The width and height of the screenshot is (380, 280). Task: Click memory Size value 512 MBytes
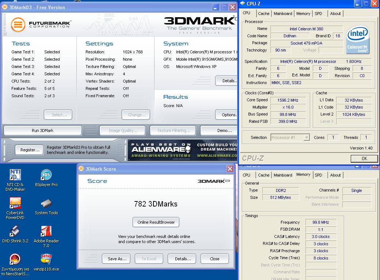[x=281, y=197]
